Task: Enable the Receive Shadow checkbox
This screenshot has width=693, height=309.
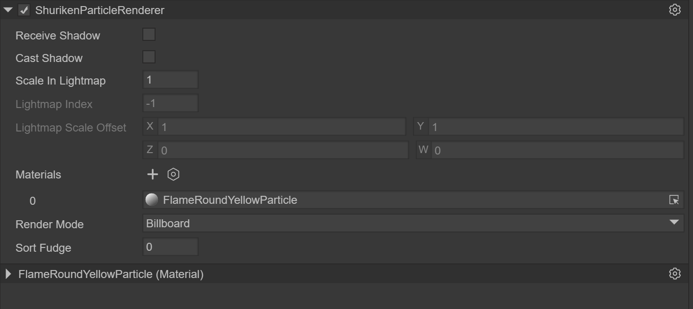Action: tap(149, 35)
